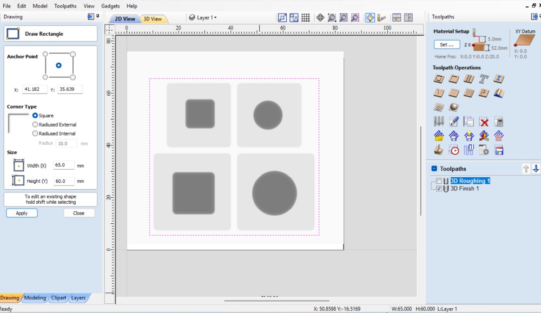The image size is (541, 313).
Task: Set anchor point to center
Action: tap(58, 65)
